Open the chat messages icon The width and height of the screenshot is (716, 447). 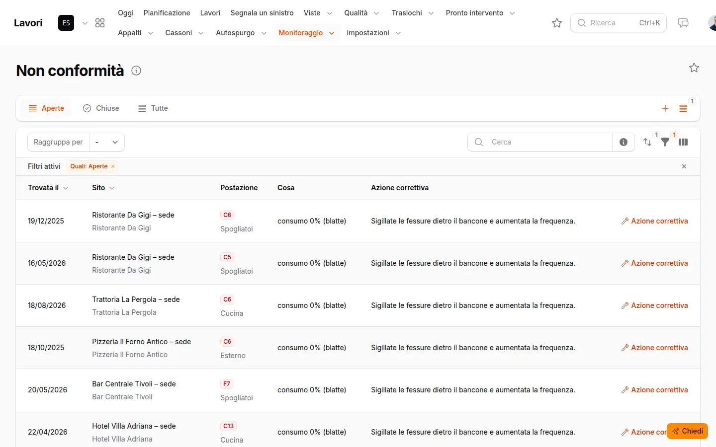point(683,23)
